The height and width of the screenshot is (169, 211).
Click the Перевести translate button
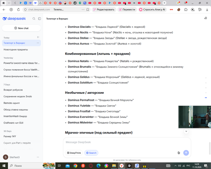(127, 10)
